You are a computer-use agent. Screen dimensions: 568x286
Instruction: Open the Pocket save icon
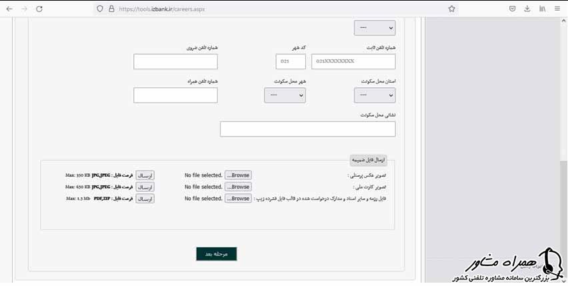click(512, 9)
